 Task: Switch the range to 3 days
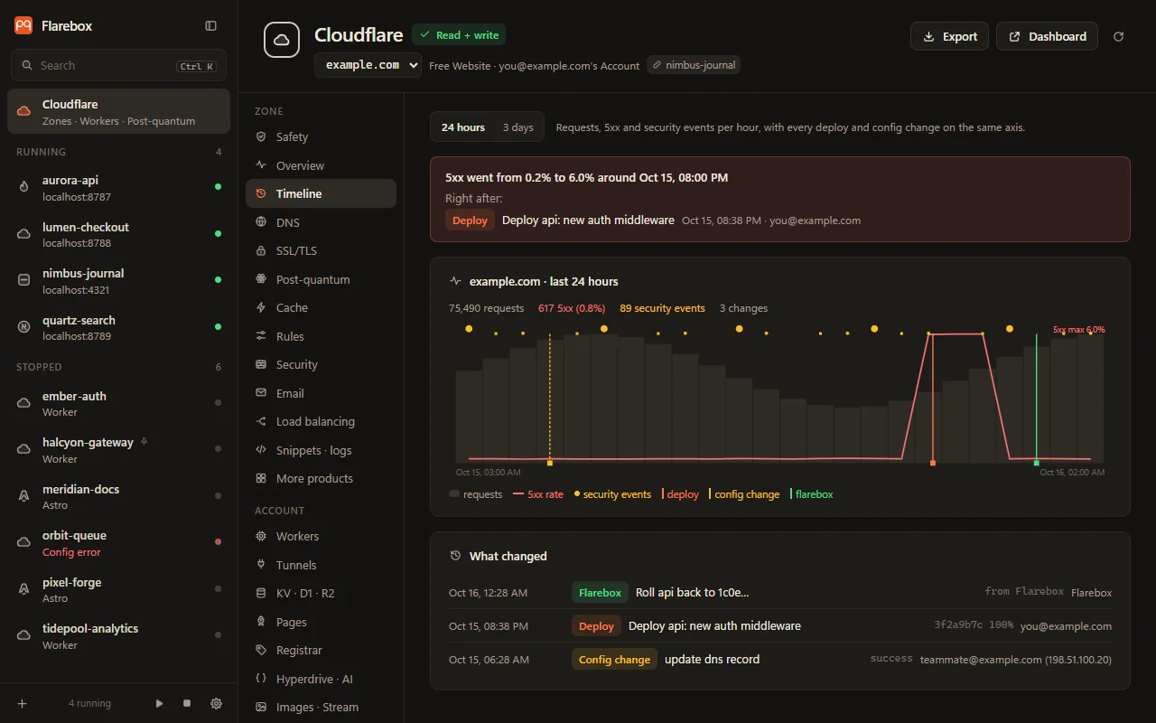click(518, 127)
